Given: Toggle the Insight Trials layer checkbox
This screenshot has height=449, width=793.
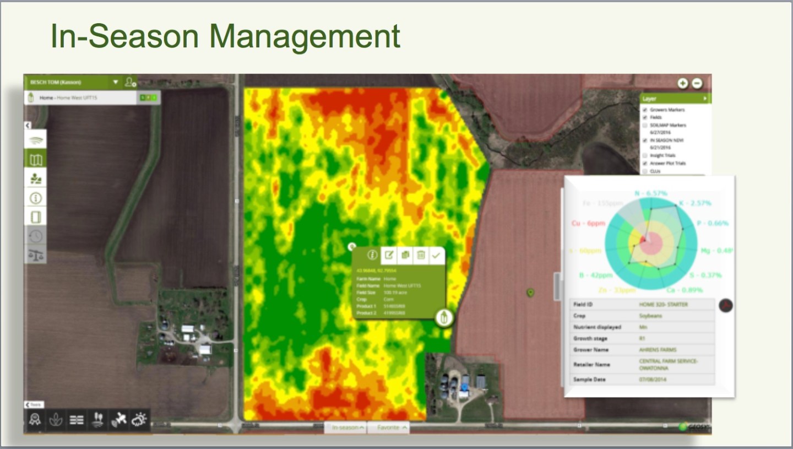Looking at the screenshot, I should [x=645, y=156].
